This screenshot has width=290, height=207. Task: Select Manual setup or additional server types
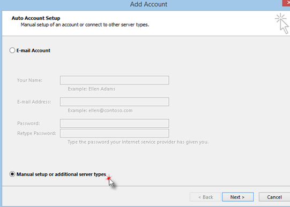tap(12, 174)
